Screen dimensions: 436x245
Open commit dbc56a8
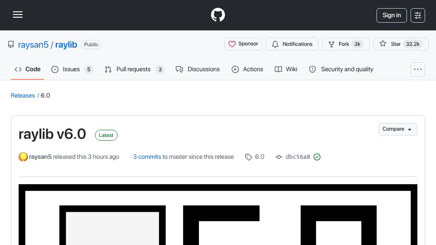tap(298, 157)
